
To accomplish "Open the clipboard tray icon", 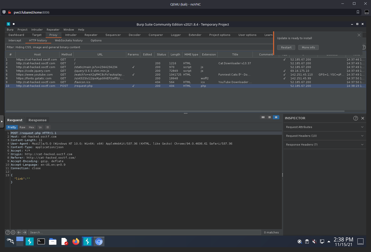I will click(x=307, y=241).
